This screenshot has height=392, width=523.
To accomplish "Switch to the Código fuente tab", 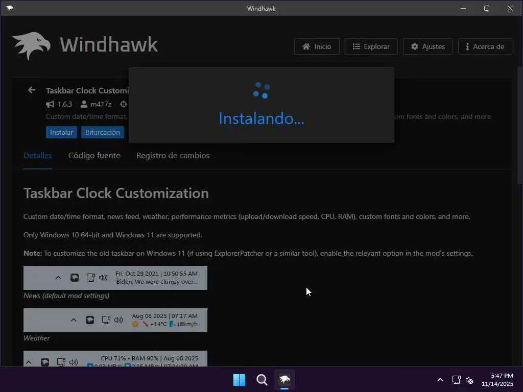I will coord(94,156).
